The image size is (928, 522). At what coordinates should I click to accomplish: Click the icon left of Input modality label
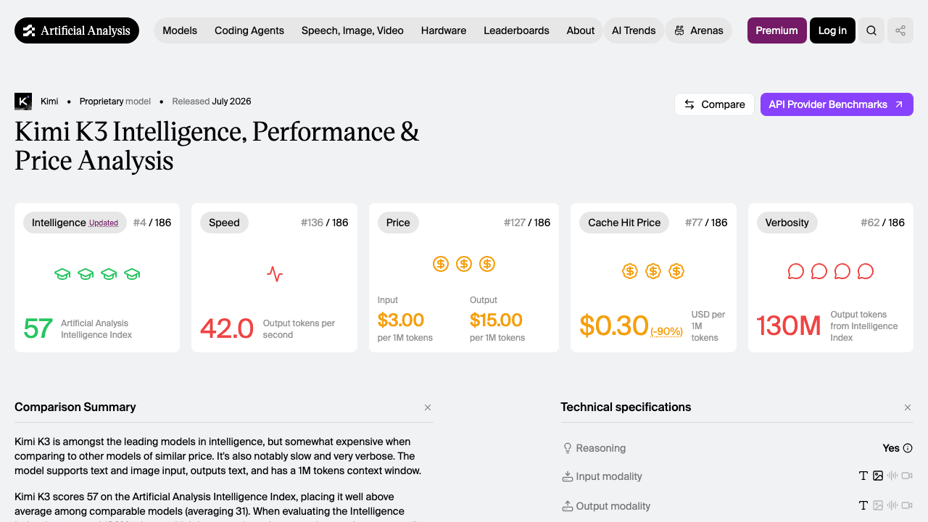(568, 476)
